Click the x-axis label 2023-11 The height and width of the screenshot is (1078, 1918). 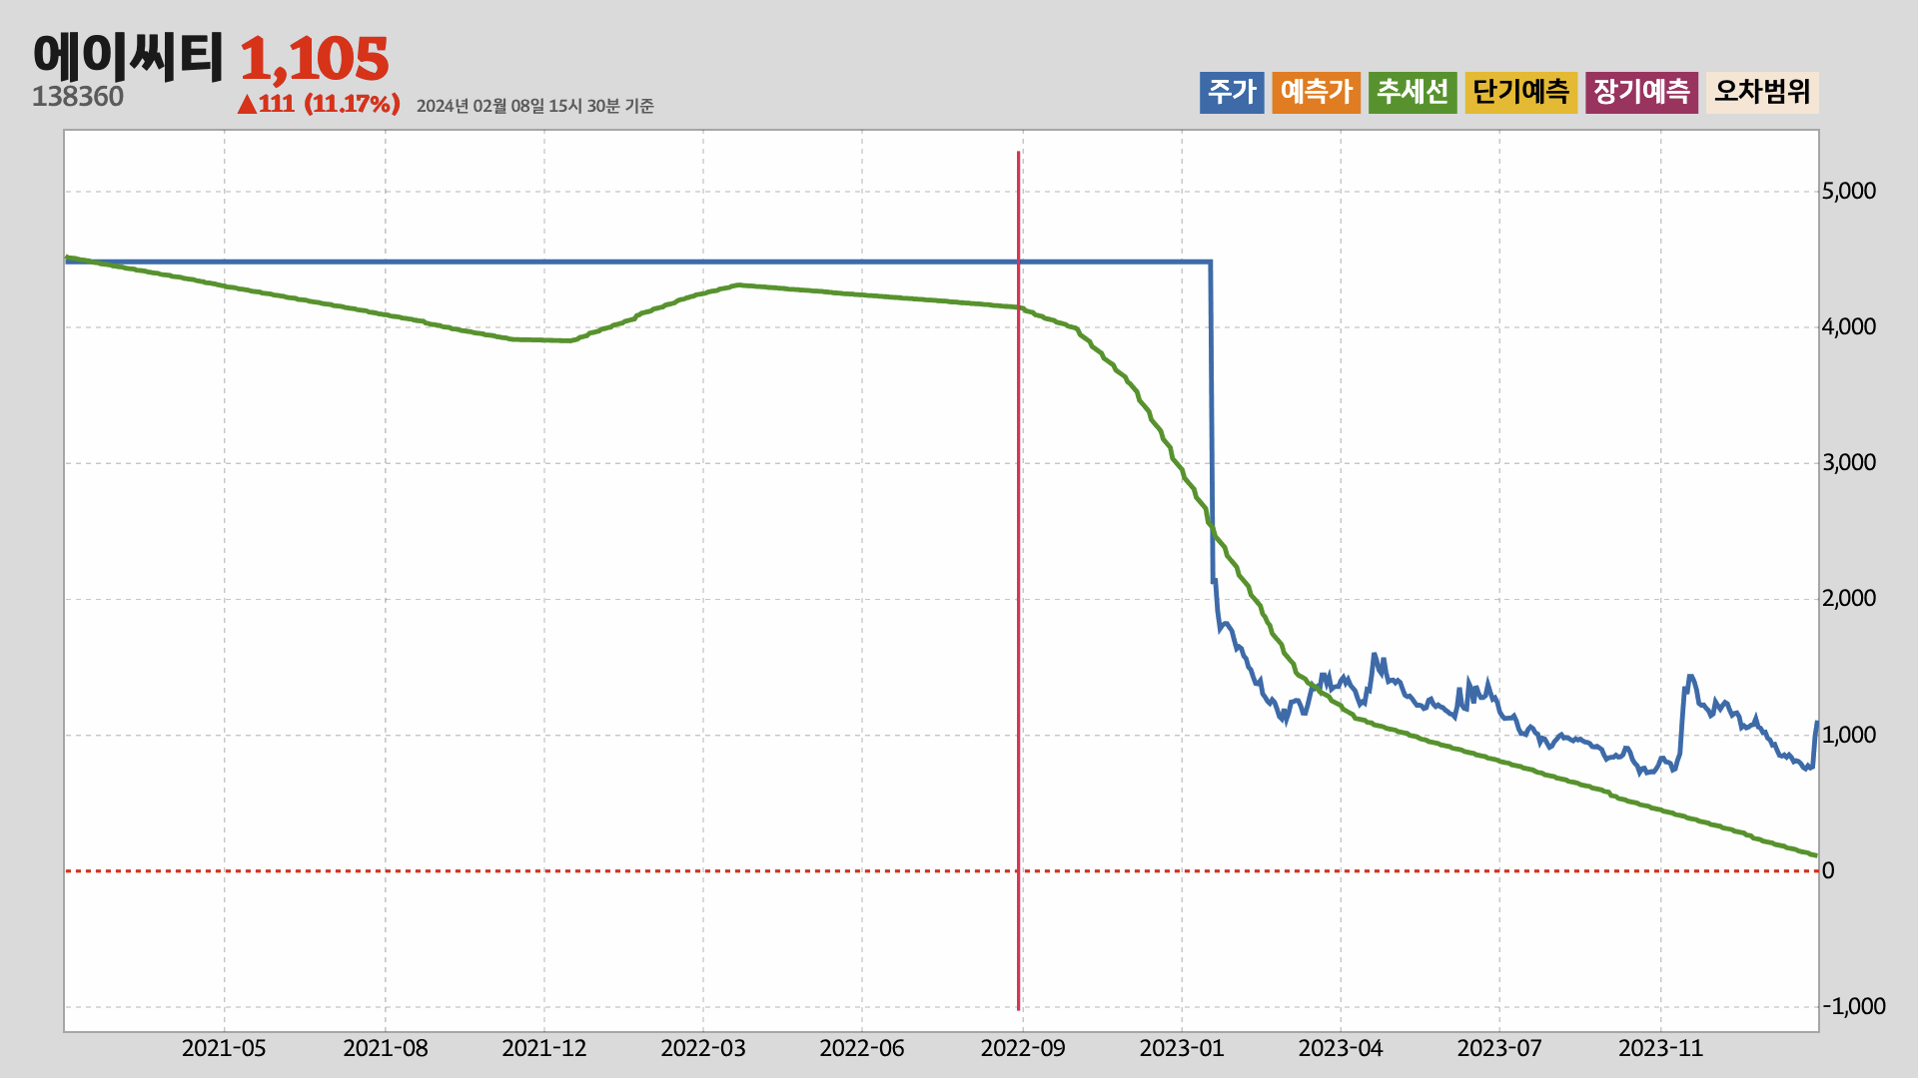tap(1661, 1048)
